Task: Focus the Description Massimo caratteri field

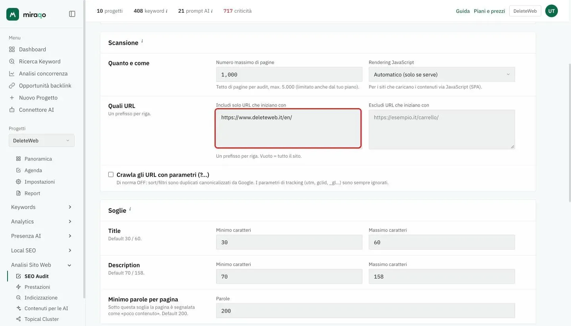Action: coord(442,276)
